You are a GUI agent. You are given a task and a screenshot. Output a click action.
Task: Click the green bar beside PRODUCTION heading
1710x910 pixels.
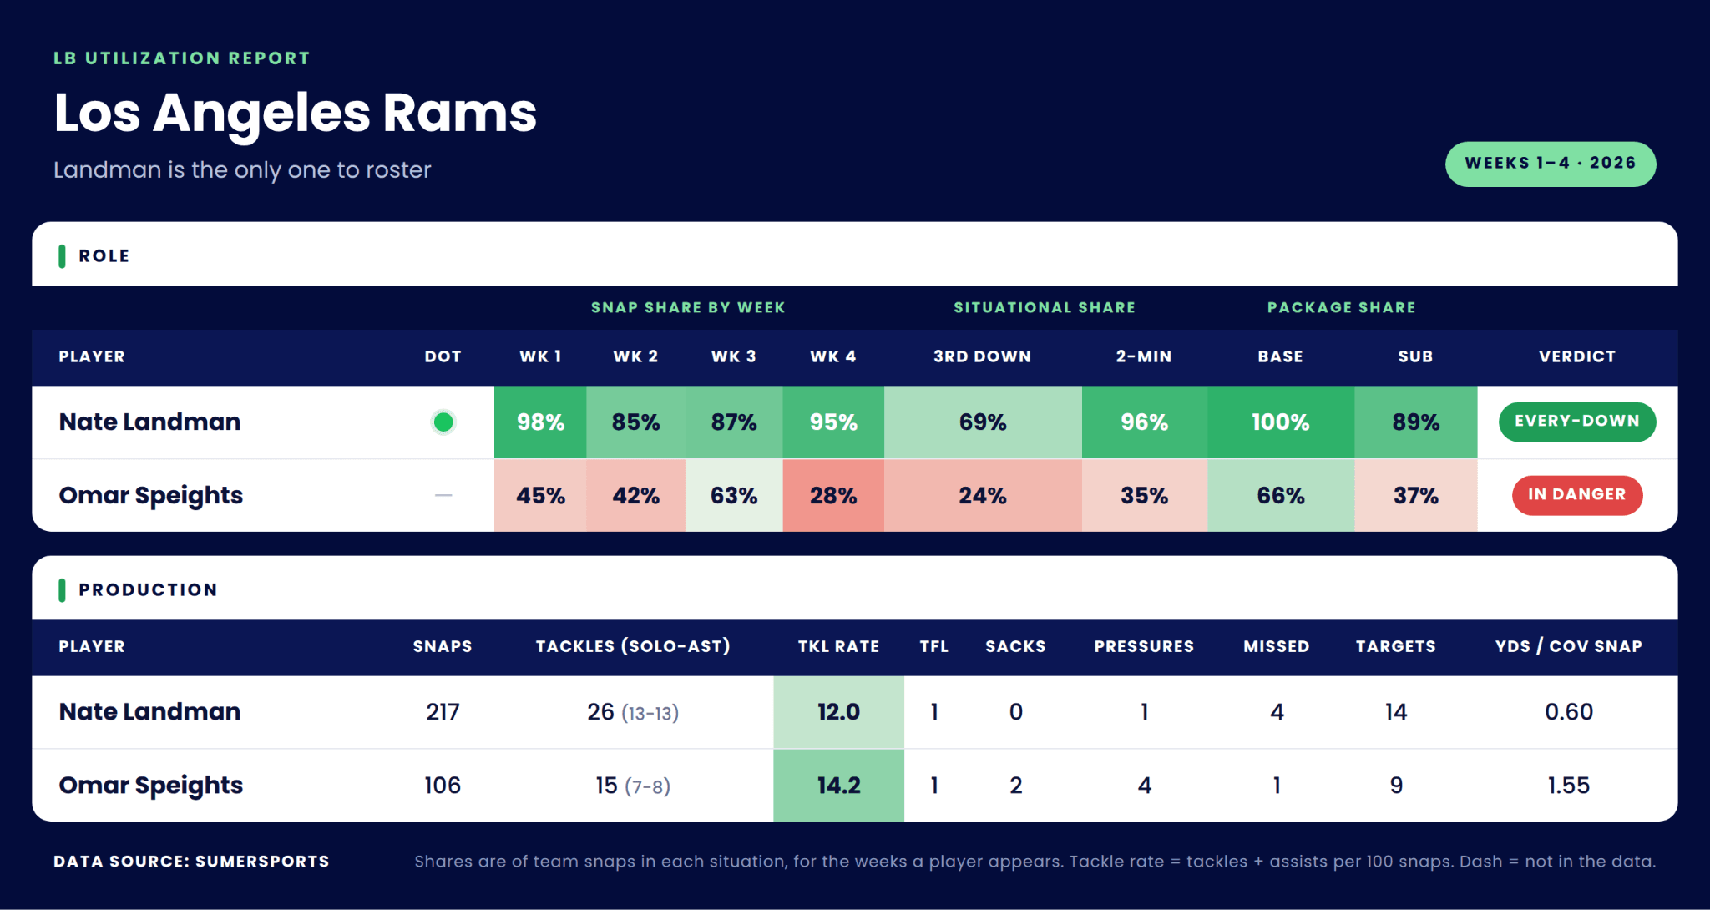click(62, 590)
